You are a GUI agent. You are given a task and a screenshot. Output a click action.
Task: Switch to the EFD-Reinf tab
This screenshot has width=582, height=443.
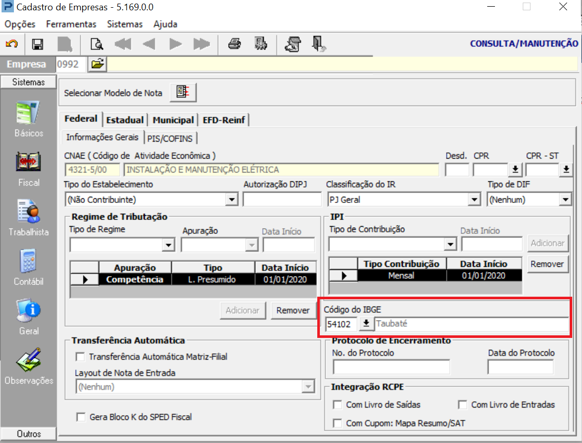[224, 120]
